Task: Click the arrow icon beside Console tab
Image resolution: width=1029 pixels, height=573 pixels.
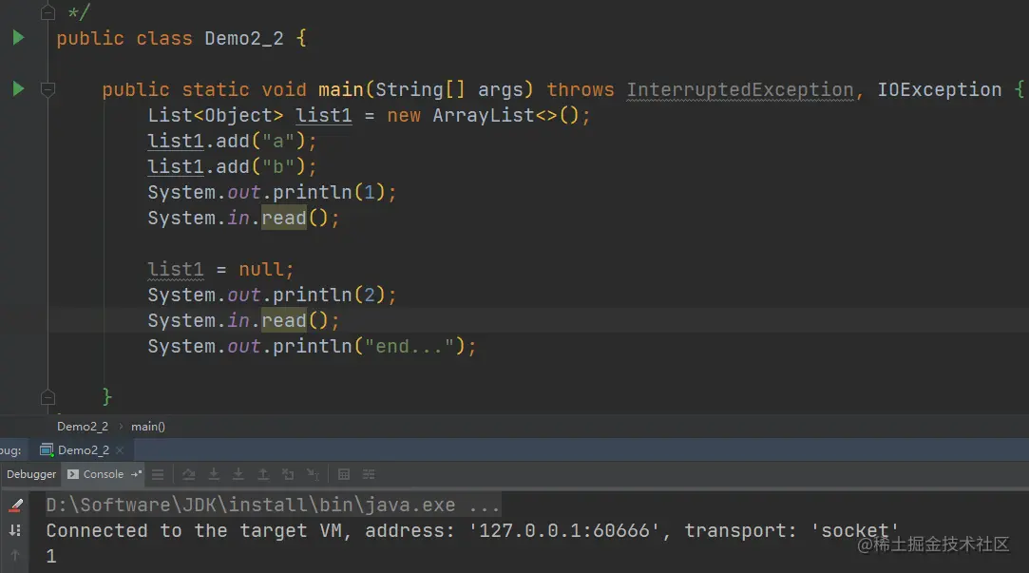Action: click(x=137, y=474)
